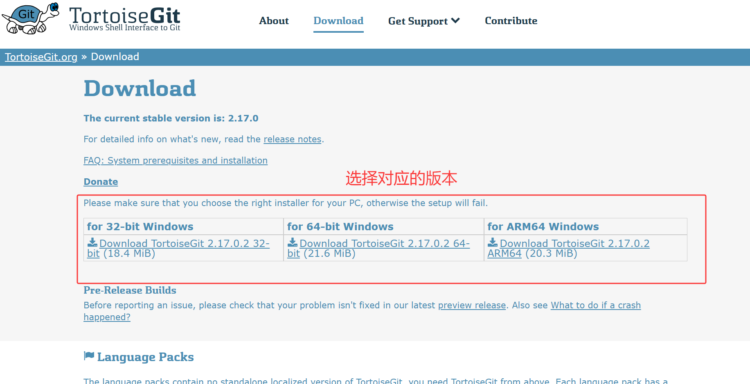Click the 'Pre-Release Builds' heading

click(x=130, y=290)
